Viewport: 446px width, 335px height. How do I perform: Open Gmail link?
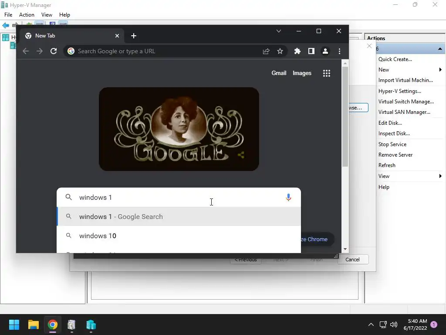tap(279, 73)
